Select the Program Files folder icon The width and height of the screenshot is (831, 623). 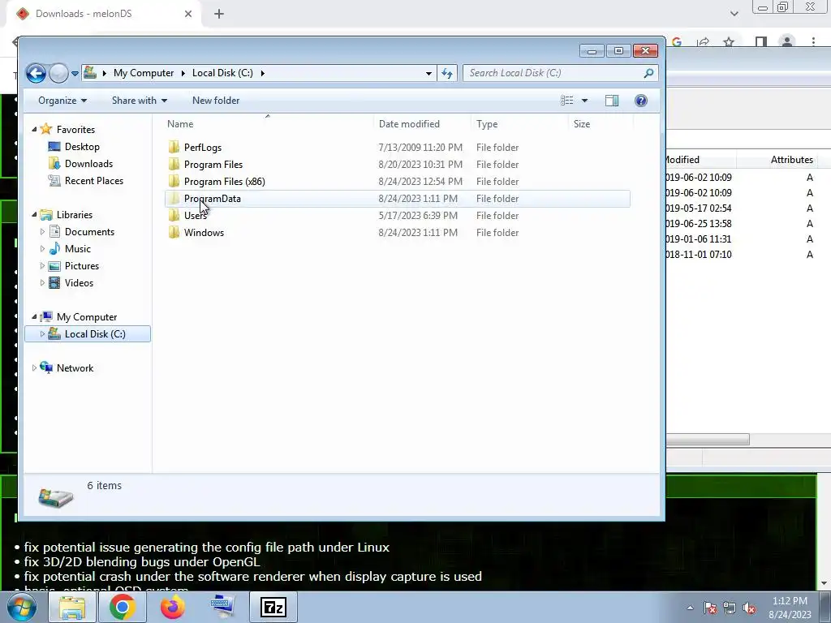pos(174,164)
